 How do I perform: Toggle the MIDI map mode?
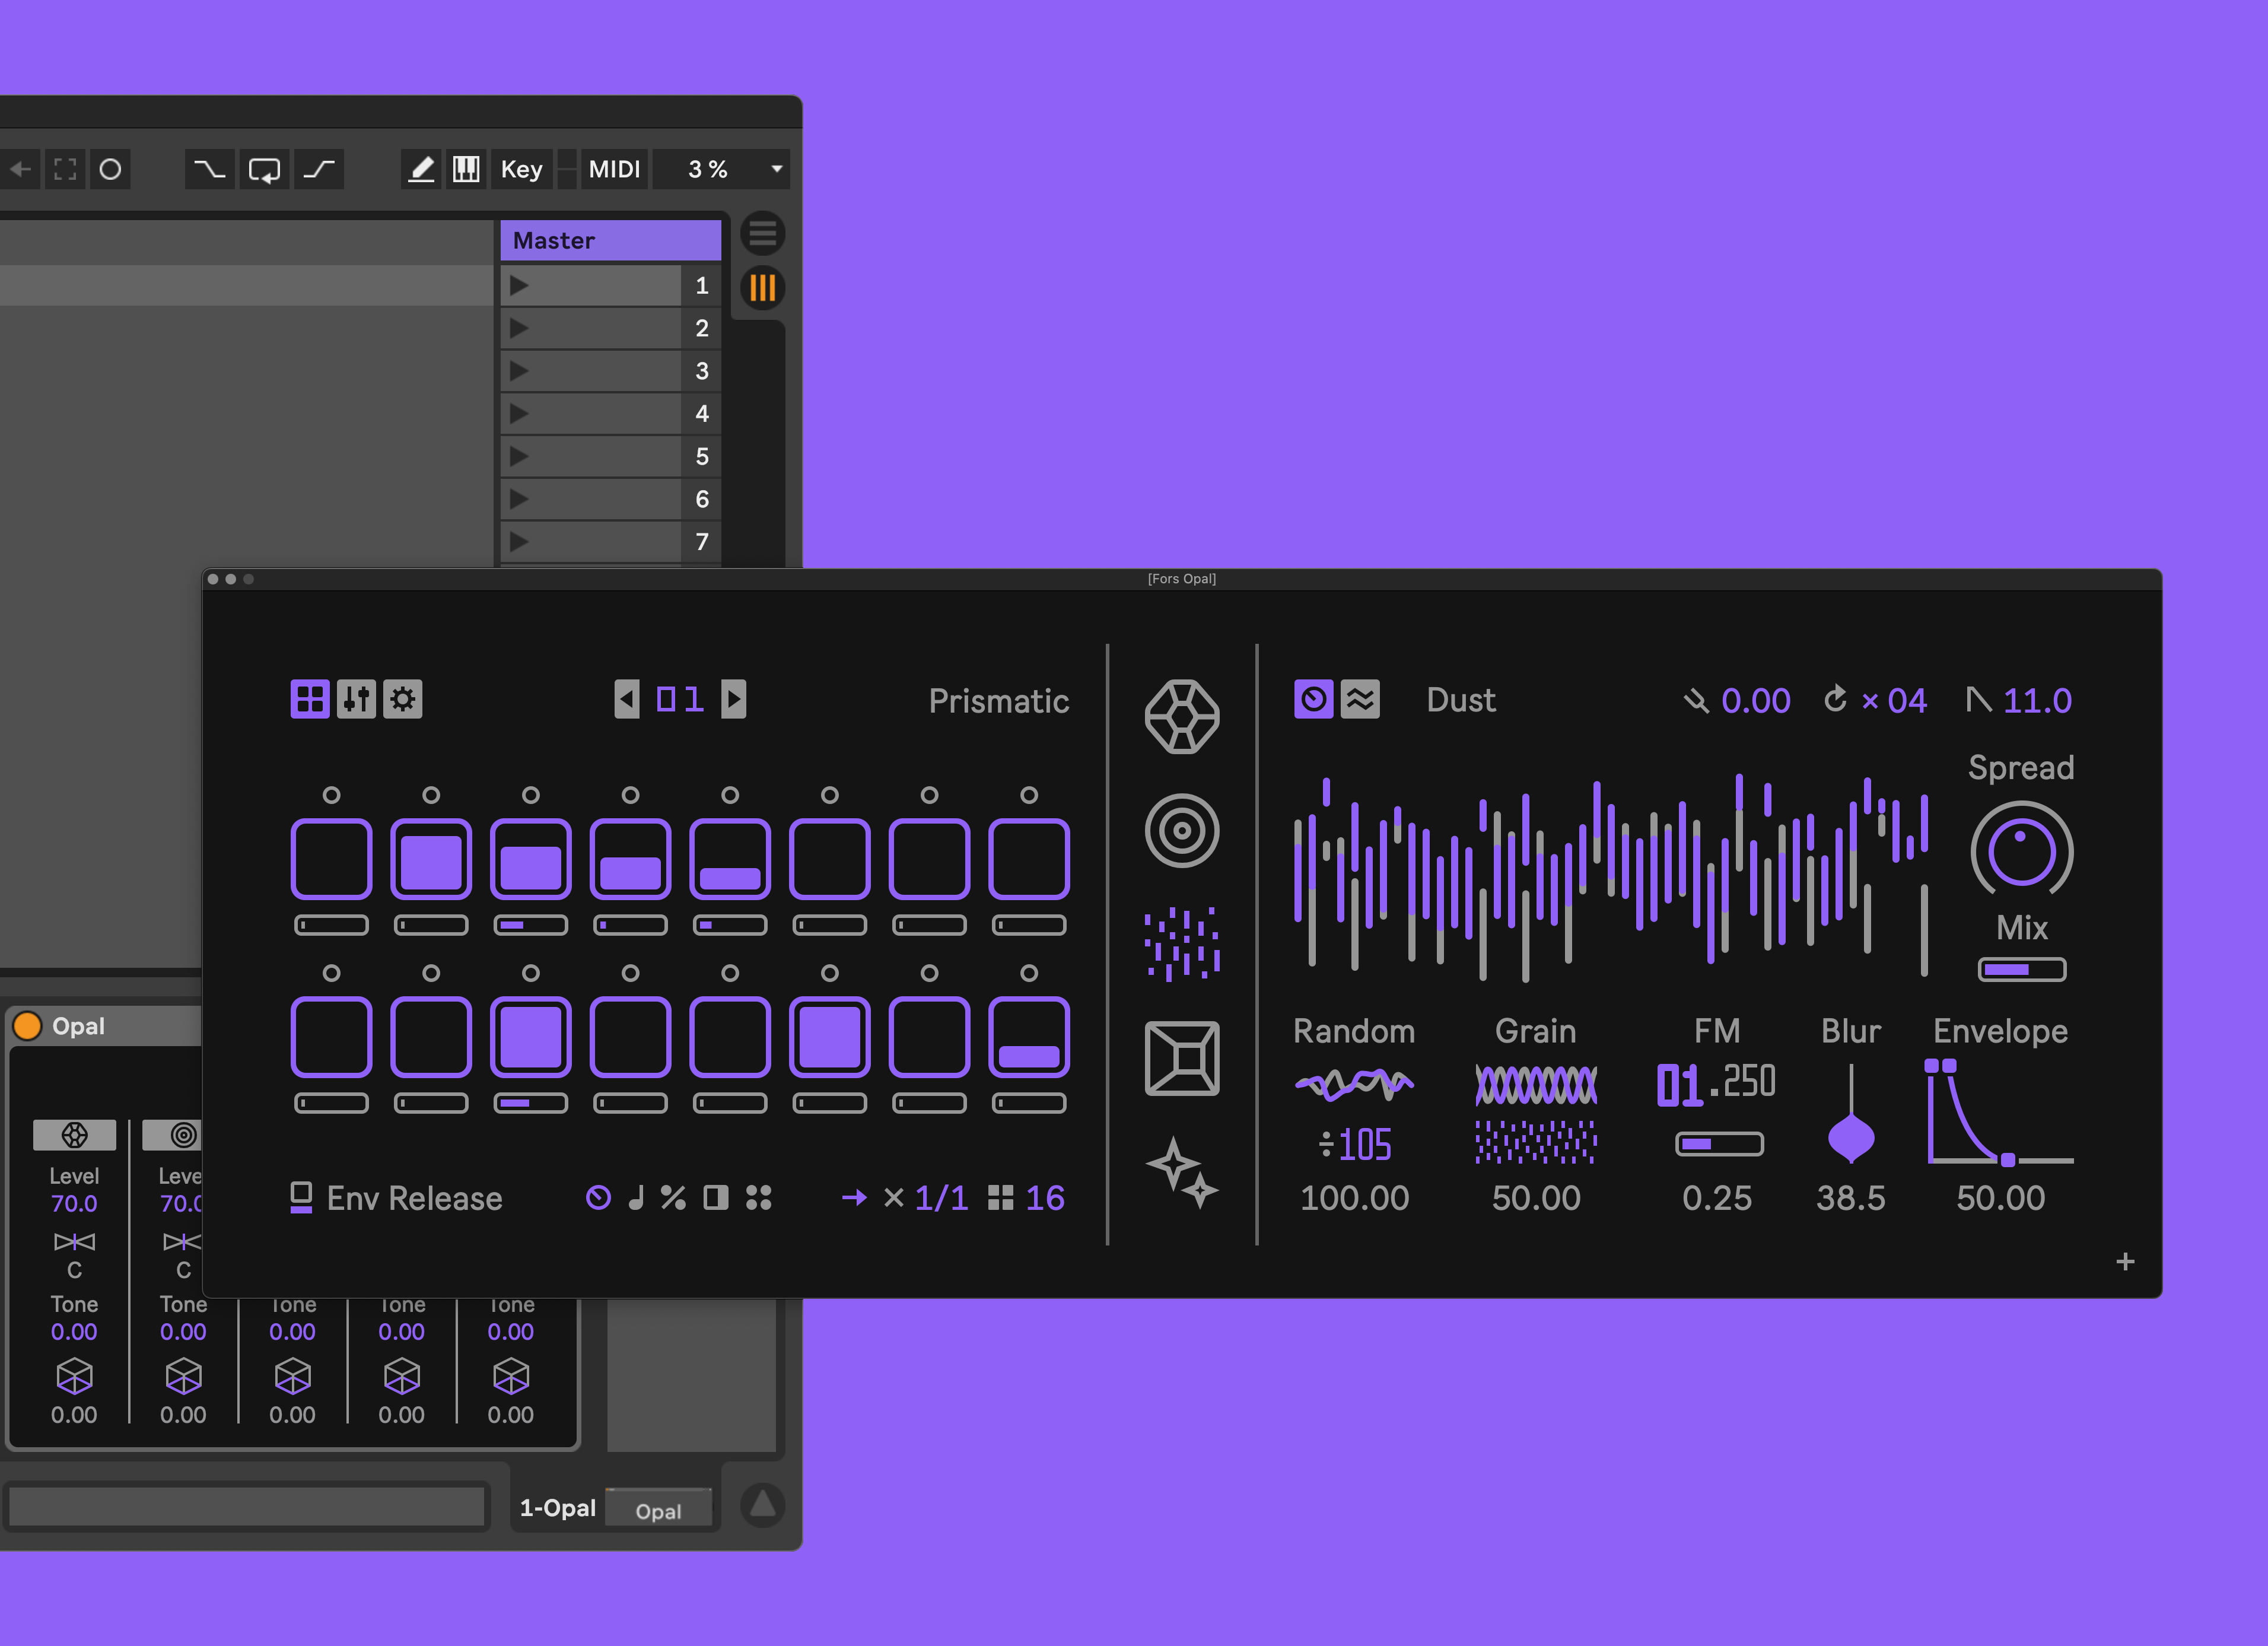pos(613,169)
